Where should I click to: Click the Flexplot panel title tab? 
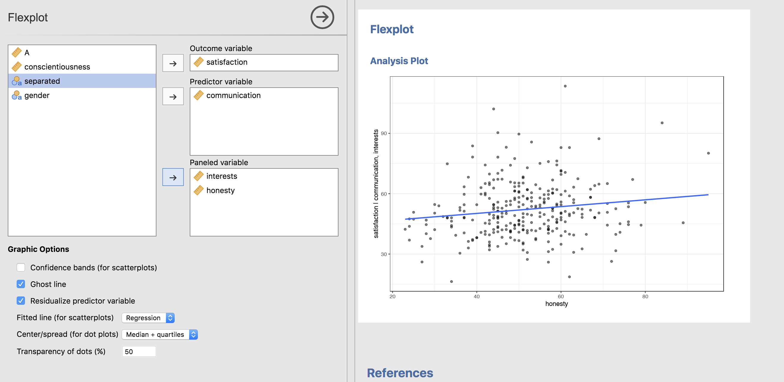click(28, 18)
